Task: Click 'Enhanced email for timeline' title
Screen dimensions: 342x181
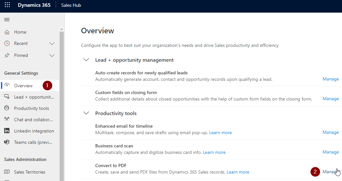Action: (x=124, y=126)
